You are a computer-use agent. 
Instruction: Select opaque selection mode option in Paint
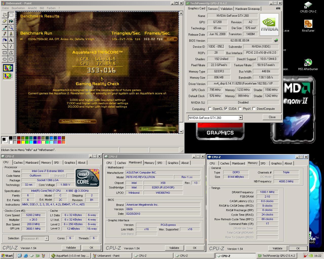8,68
